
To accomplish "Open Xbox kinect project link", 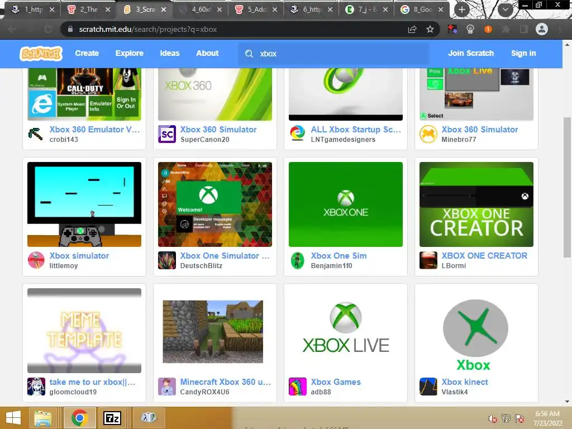I will 464,382.
